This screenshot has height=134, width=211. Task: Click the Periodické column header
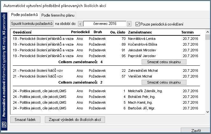(80, 32)
